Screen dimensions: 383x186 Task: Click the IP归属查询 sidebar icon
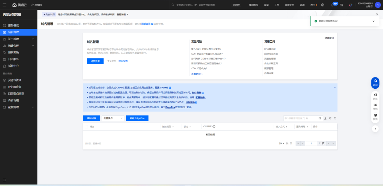click(x=4, y=87)
